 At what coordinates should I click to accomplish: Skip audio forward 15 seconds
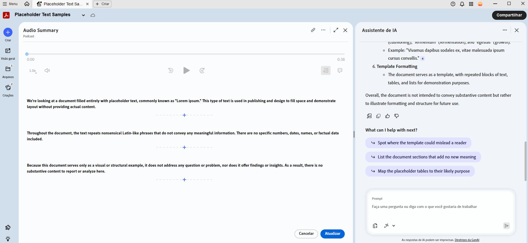click(202, 70)
